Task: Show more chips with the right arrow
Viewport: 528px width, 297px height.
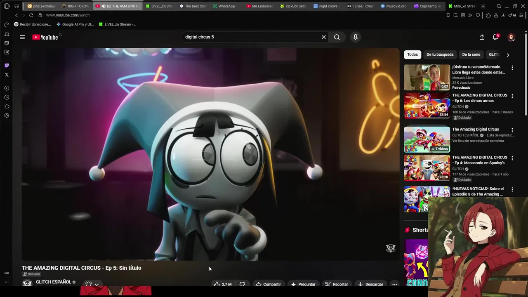Action: click(508, 55)
